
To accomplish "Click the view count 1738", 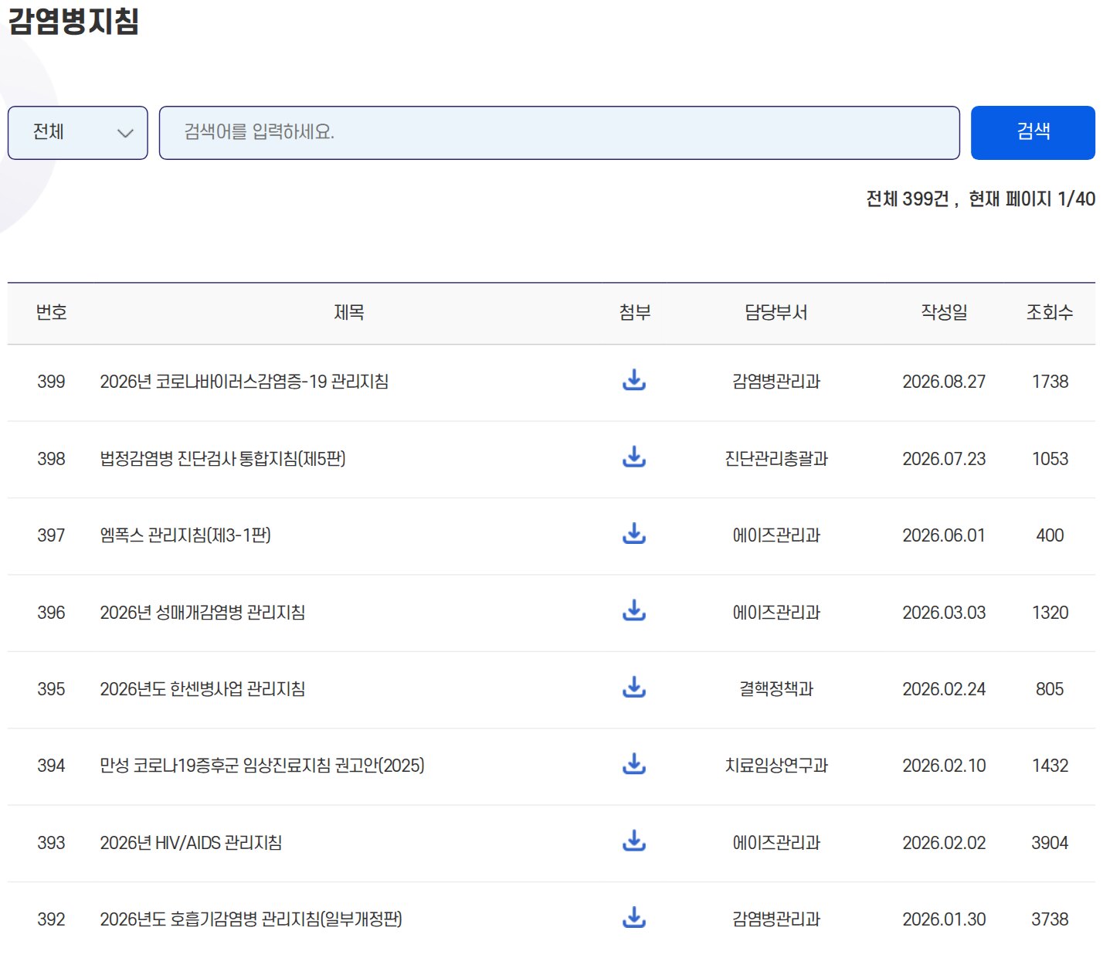I will [1050, 382].
